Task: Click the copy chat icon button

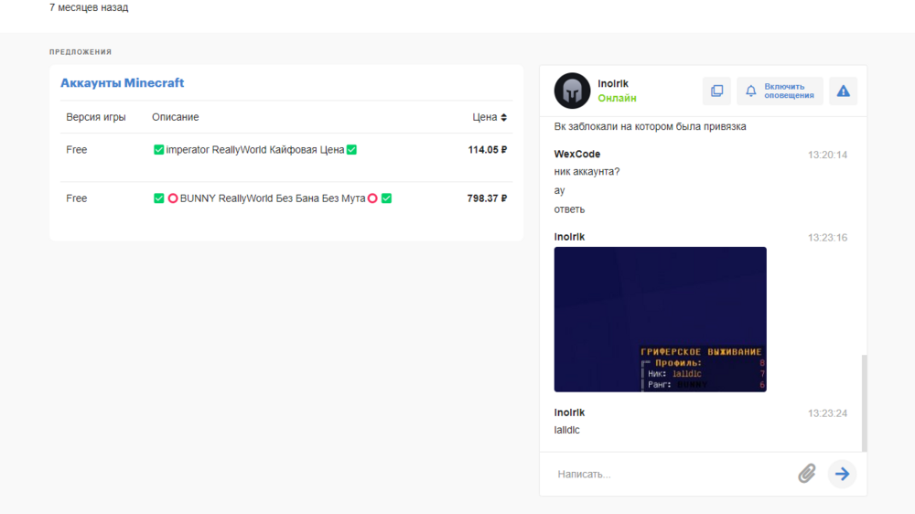Action: click(x=716, y=91)
